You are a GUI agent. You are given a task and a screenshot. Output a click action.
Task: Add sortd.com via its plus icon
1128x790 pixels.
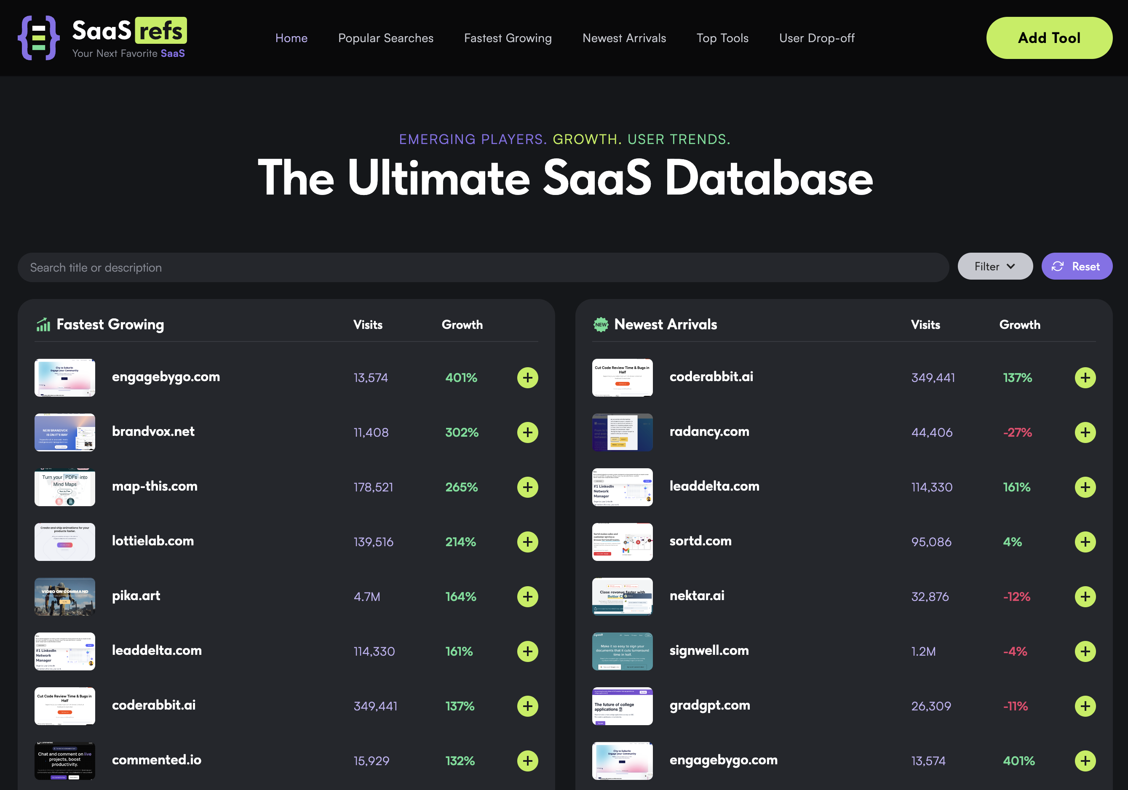[x=1085, y=542]
